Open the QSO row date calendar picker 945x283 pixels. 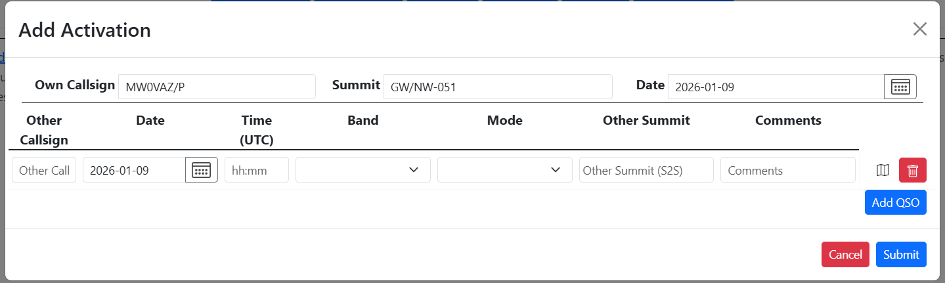[x=201, y=170]
